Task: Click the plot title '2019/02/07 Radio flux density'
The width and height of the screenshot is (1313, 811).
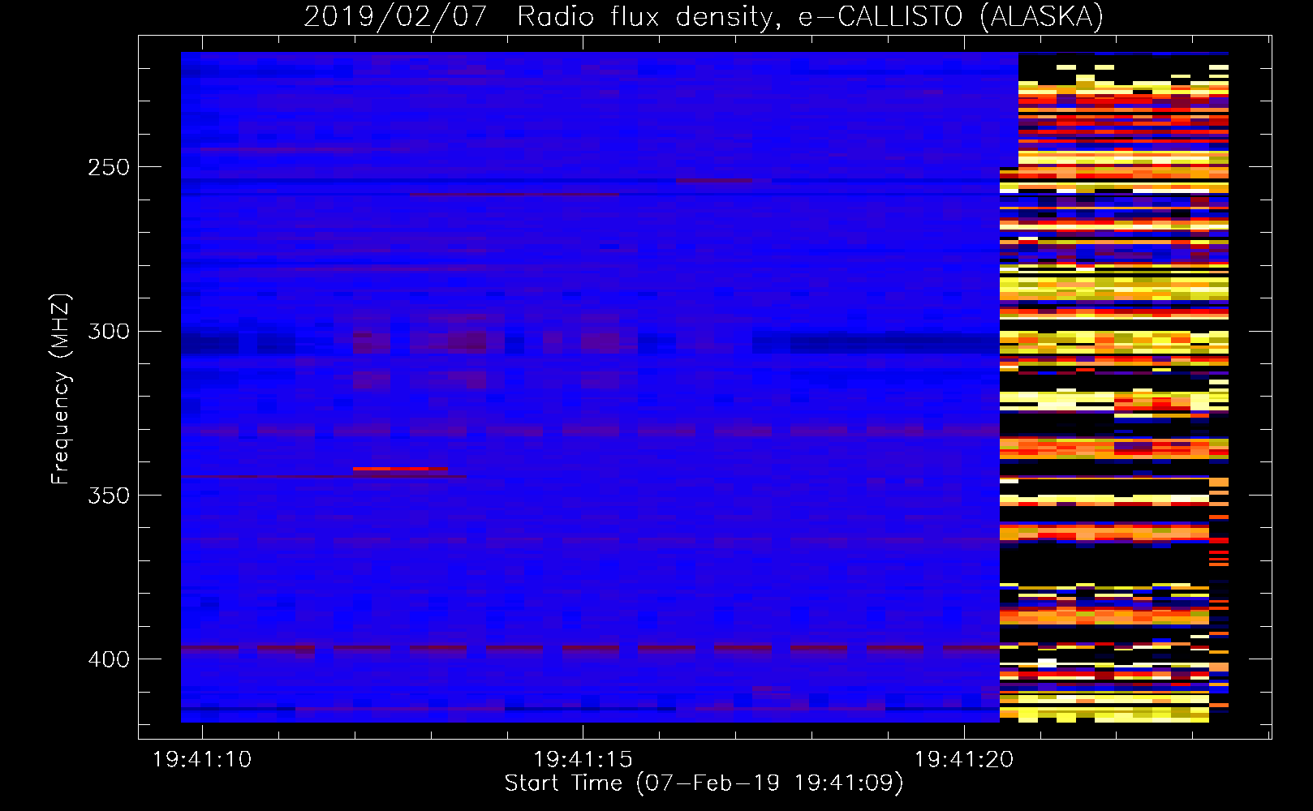Action: (540, 16)
